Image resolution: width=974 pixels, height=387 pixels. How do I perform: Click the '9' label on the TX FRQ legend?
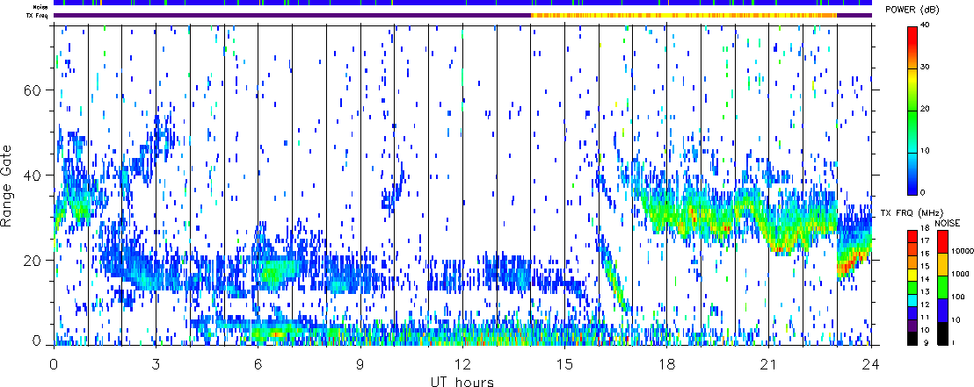[x=927, y=342]
